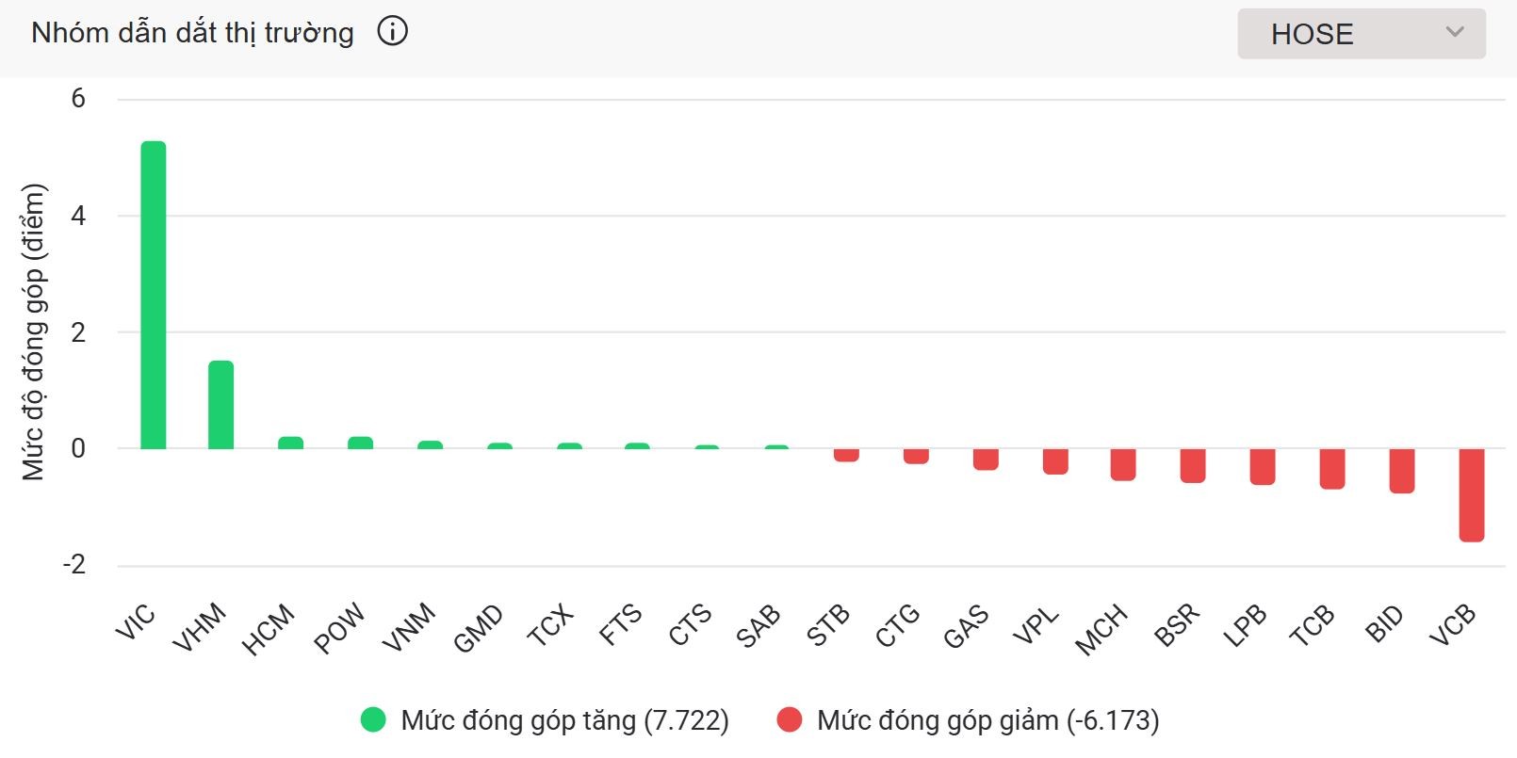1517x758 pixels.
Task: Click the Nhóm dẫn dắt thị trường title
Action: point(192,33)
